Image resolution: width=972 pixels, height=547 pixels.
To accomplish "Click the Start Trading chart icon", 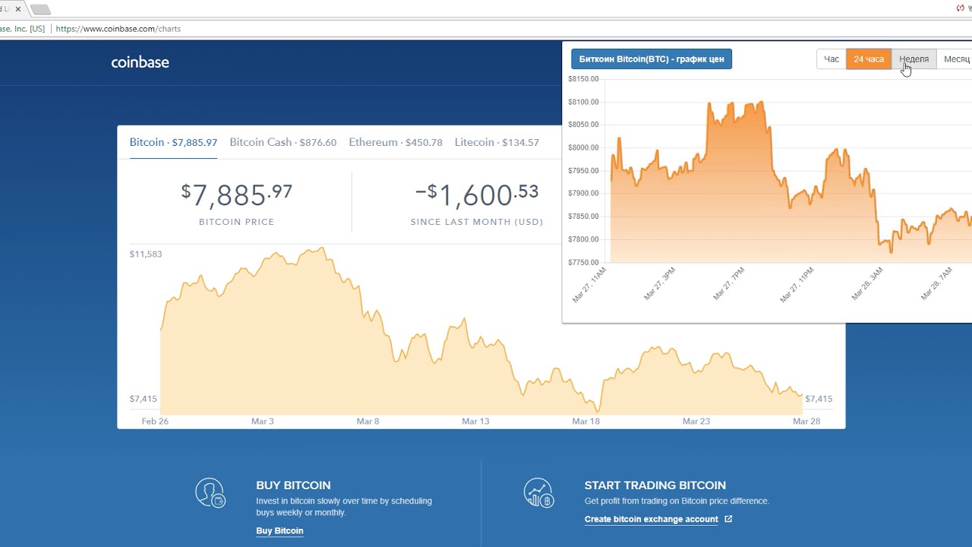I will [x=538, y=493].
